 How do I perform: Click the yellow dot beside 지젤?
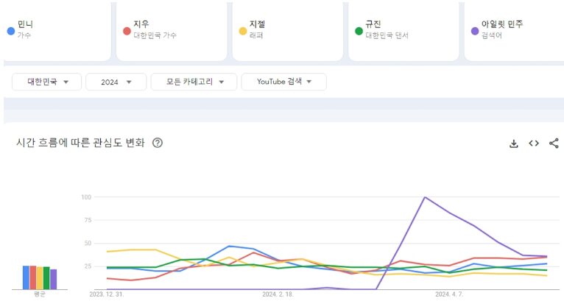pos(243,31)
